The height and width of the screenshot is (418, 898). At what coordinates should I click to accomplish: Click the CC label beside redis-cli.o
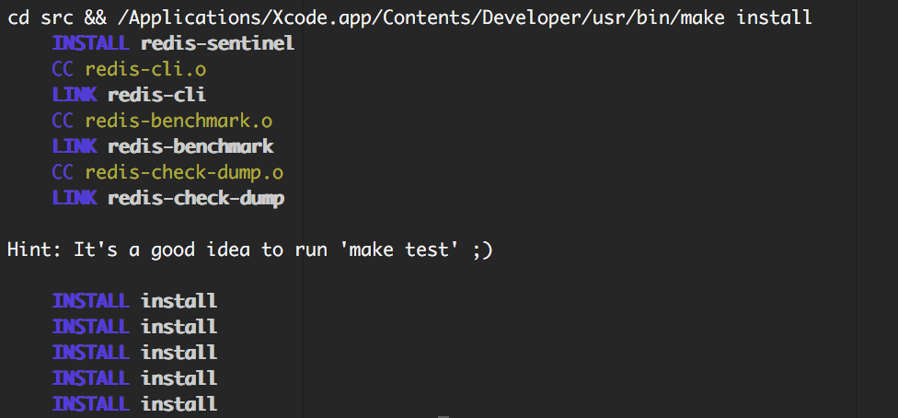[63, 69]
